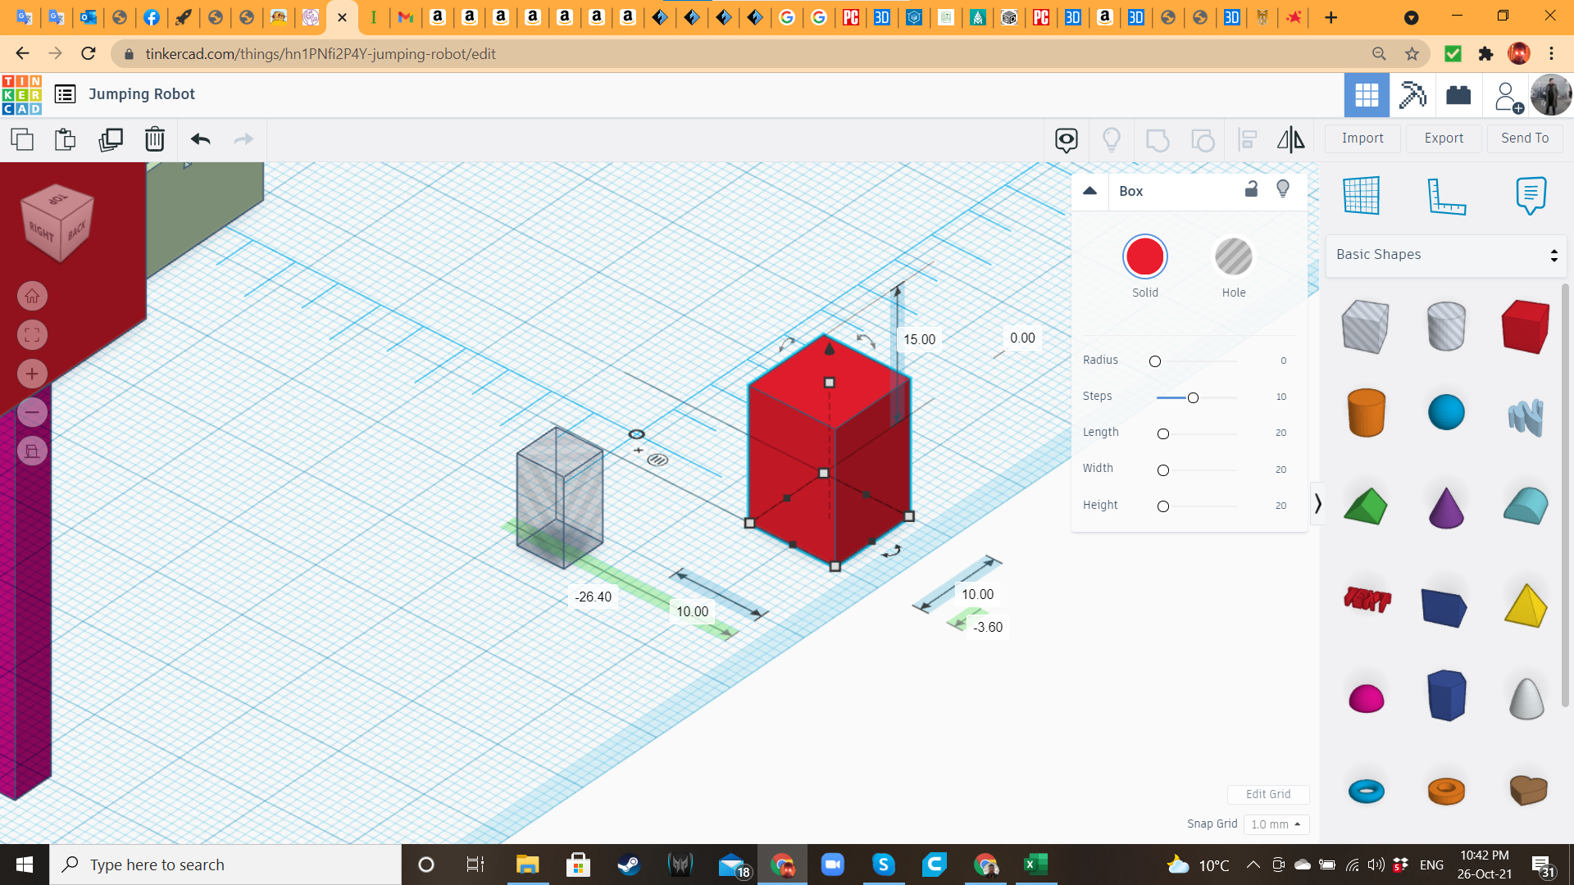
Task: Click the trash Delete icon
Action: 154,139
